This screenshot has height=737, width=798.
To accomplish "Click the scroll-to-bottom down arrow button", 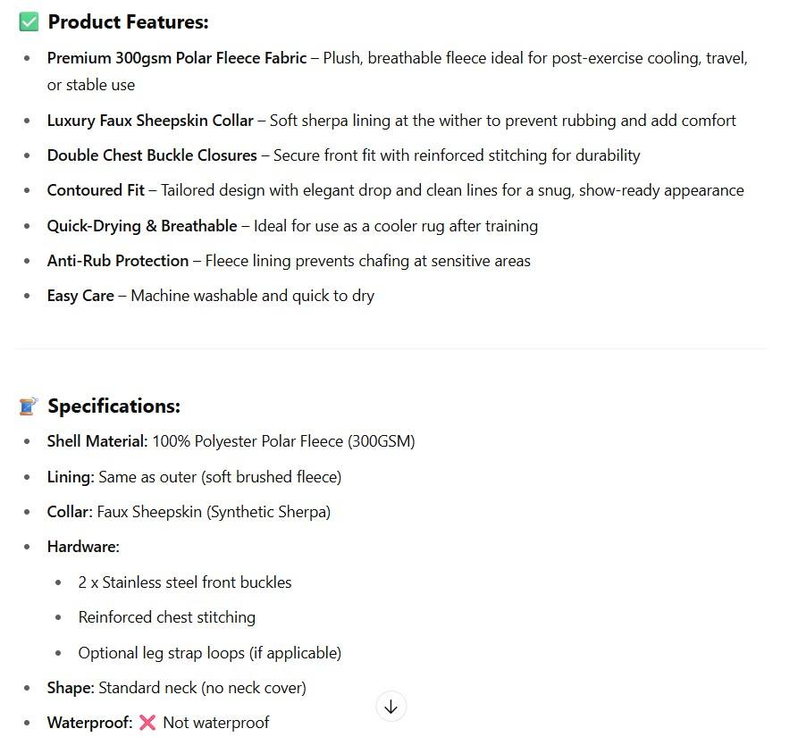I will click(x=391, y=707).
